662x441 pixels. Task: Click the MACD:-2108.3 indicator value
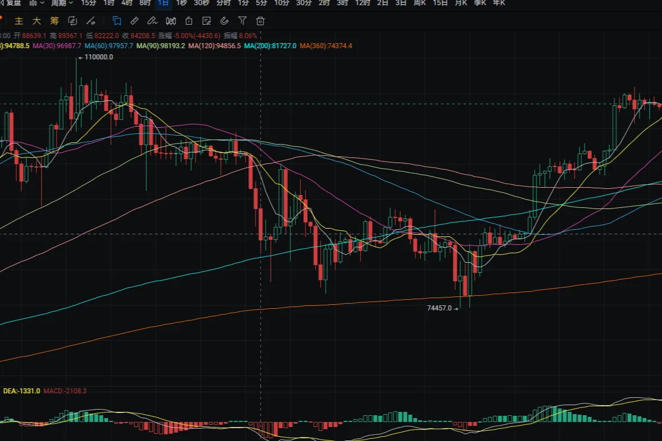point(65,391)
